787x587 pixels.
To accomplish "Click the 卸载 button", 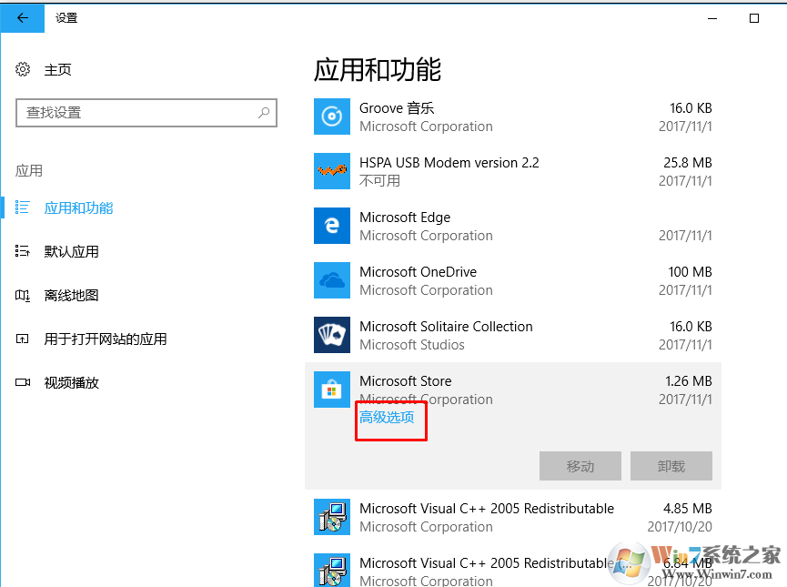I will 671,466.
